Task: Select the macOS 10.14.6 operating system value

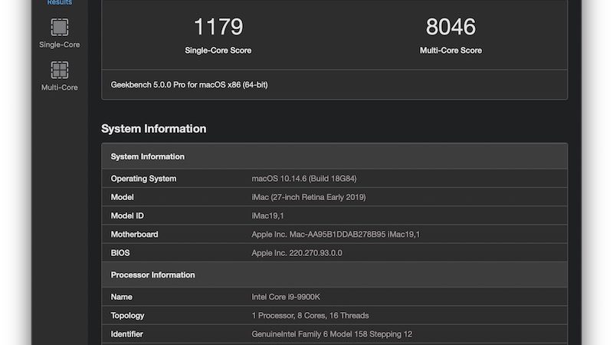Action: pos(304,179)
